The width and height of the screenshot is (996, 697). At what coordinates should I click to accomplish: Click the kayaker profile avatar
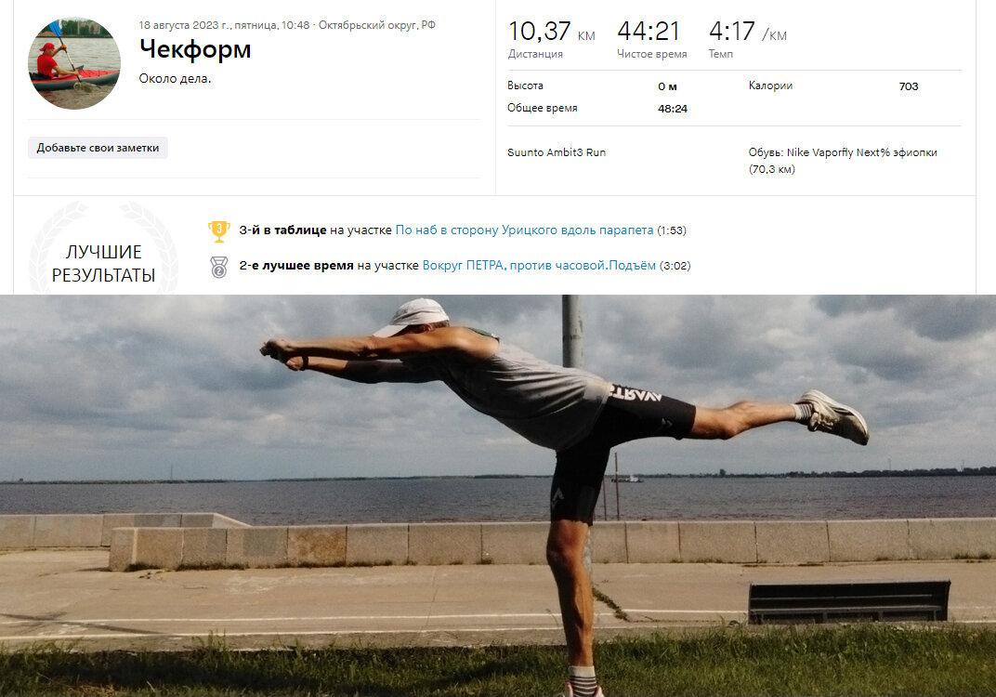point(74,63)
